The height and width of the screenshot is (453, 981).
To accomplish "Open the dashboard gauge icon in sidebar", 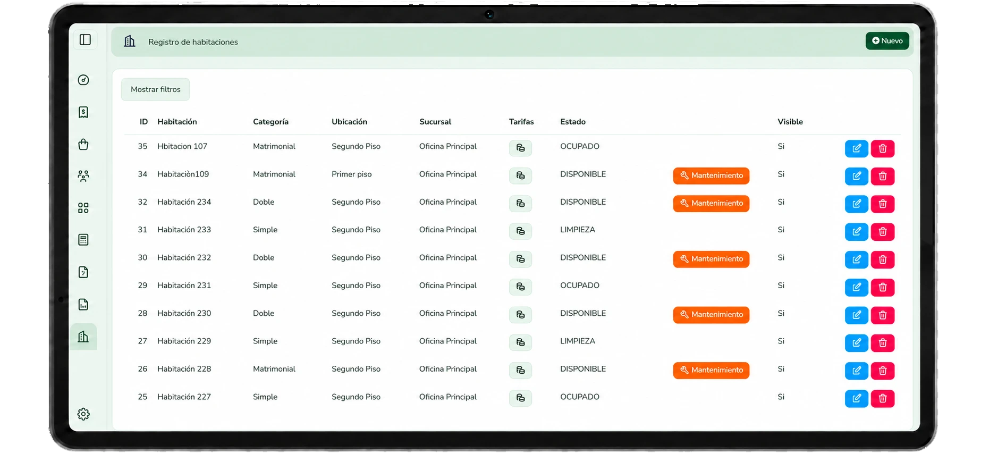I will coord(83,80).
